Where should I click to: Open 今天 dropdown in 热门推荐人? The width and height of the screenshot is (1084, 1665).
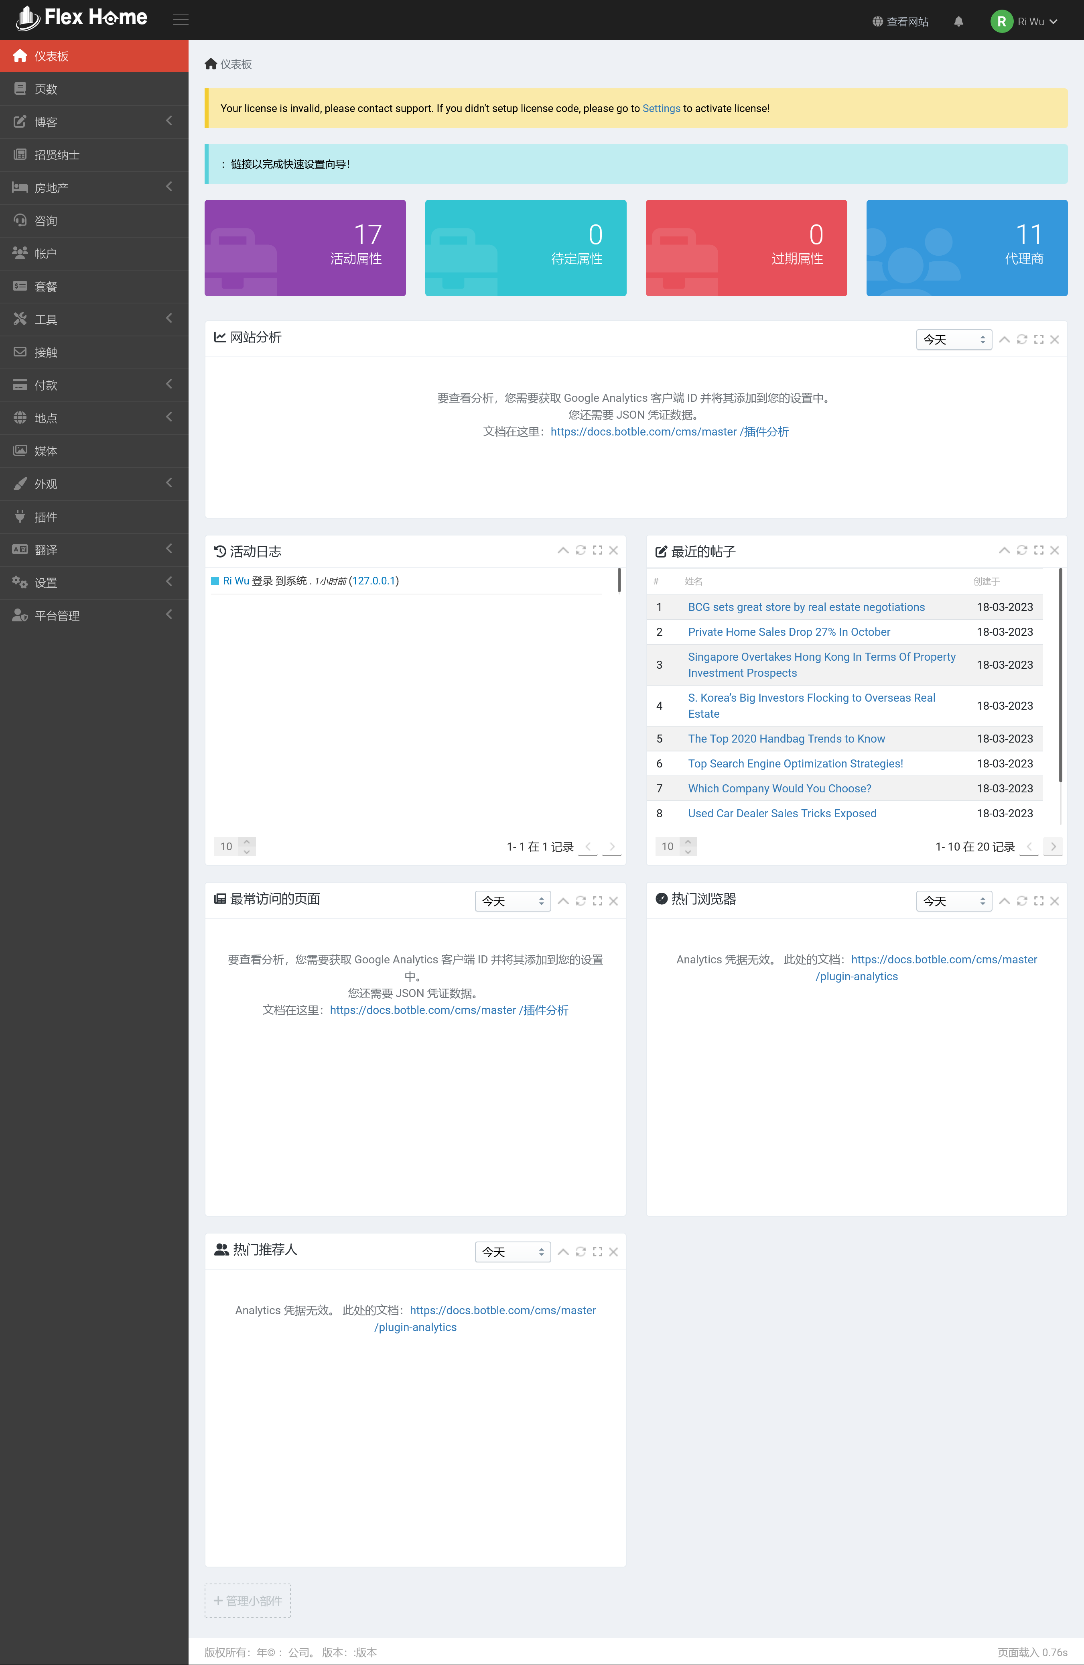(x=513, y=1252)
